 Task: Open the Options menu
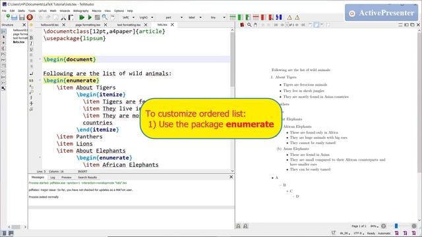click(119, 11)
